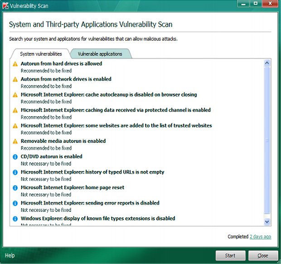The width and height of the screenshot is (281, 264).
Task: Click warning icon for cache autocleanup disabled entry
Action: click(15, 95)
